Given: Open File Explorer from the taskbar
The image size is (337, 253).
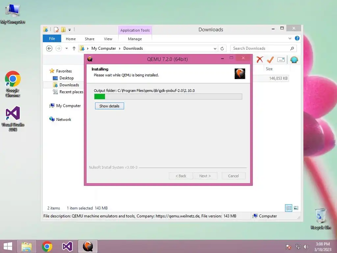Looking at the screenshot, I should (27, 246).
